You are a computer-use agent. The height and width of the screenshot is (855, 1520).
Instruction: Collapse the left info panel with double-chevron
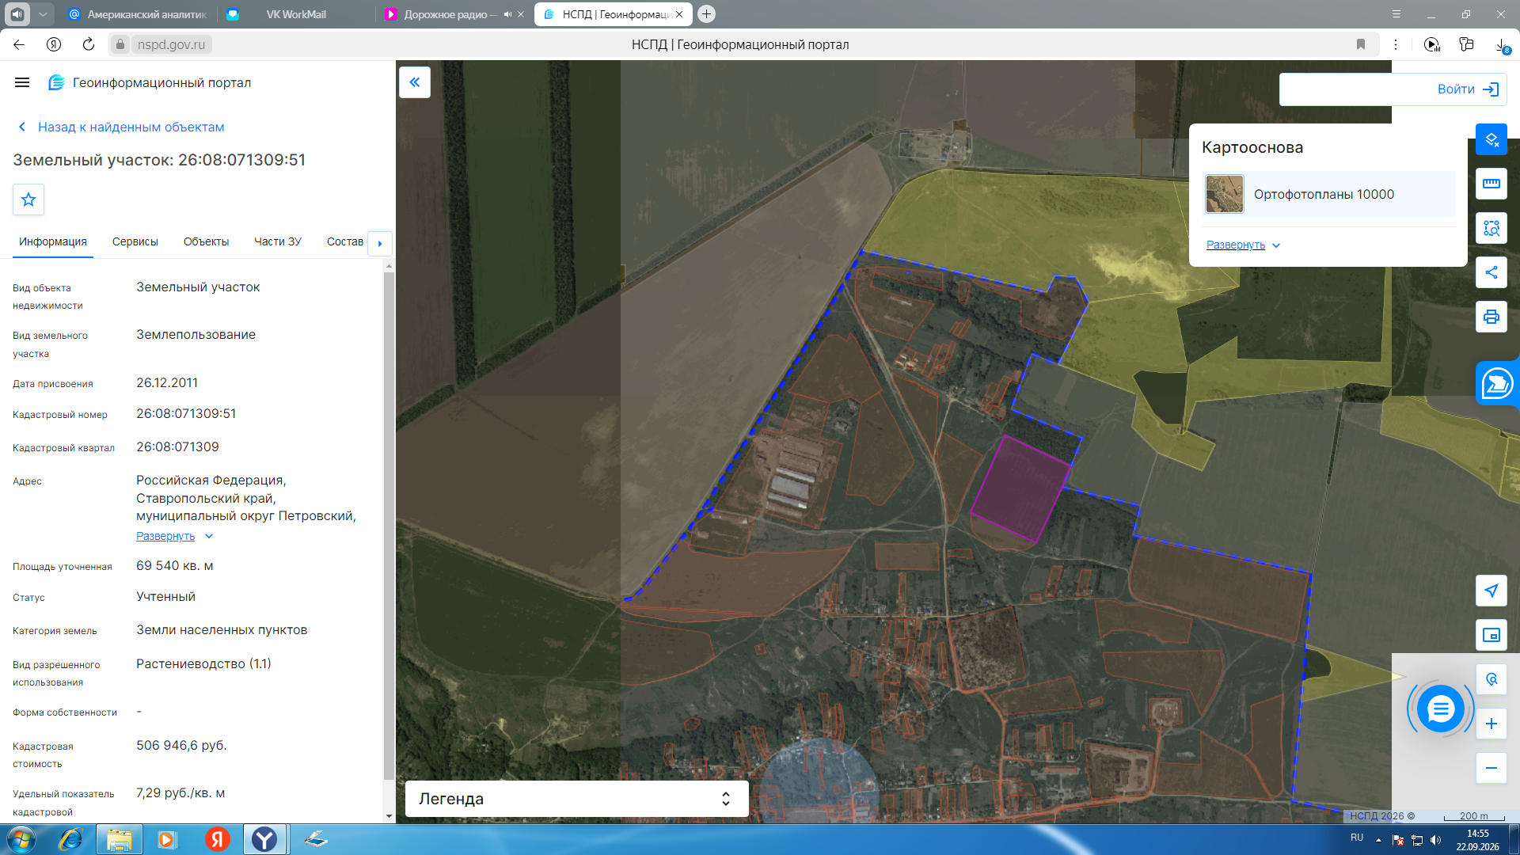(415, 82)
